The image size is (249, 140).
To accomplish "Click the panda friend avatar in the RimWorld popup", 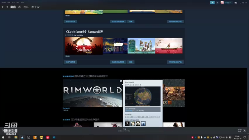I will tap(138, 124).
